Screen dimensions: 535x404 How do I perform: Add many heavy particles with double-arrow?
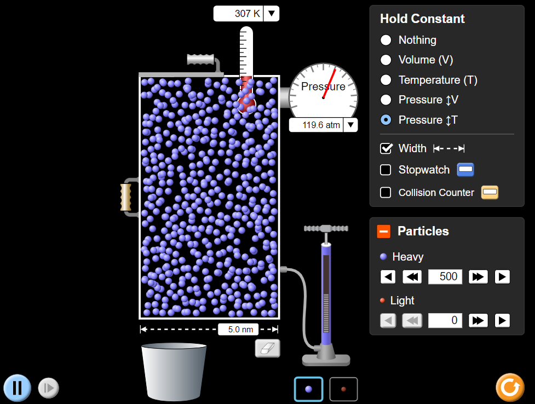point(478,277)
